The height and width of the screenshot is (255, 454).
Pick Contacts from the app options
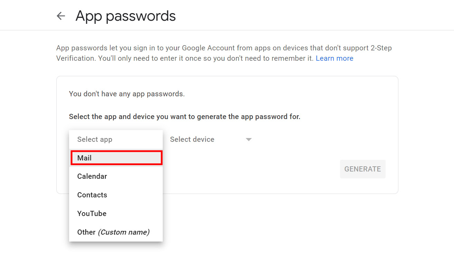coord(92,195)
